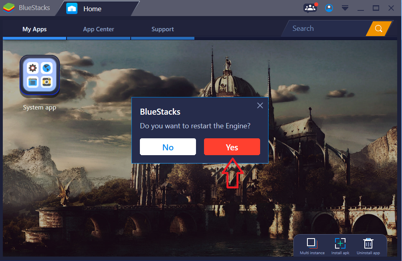Open the Multi instance manager
Screen dimensions: 402x261
point(312,247)
